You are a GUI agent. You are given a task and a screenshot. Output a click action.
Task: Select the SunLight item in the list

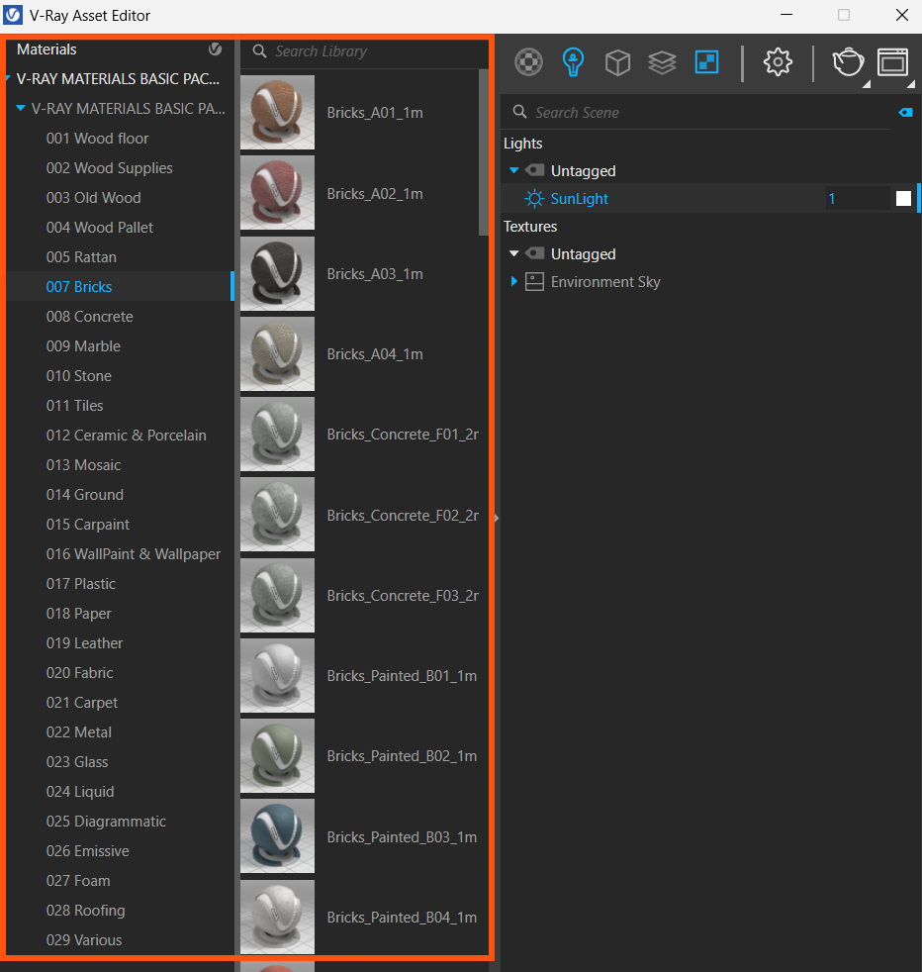580,199
